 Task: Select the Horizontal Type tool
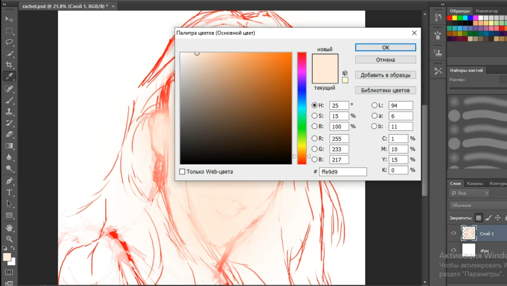click(9, 192)
